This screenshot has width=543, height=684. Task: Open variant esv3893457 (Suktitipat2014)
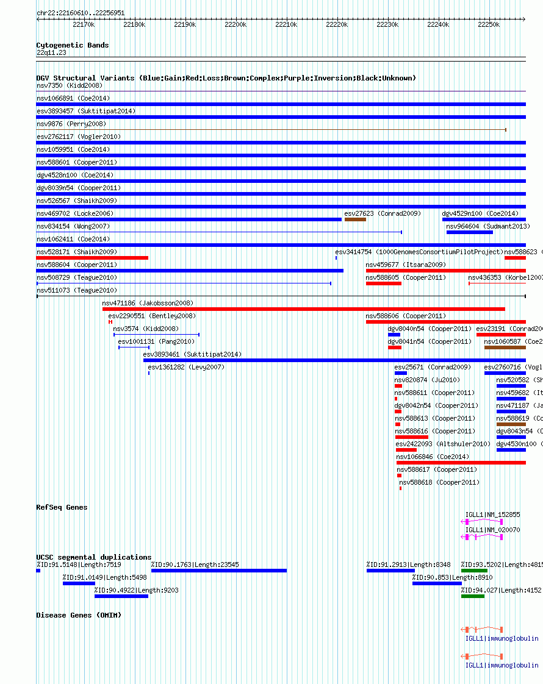click(x=86, y=111)
